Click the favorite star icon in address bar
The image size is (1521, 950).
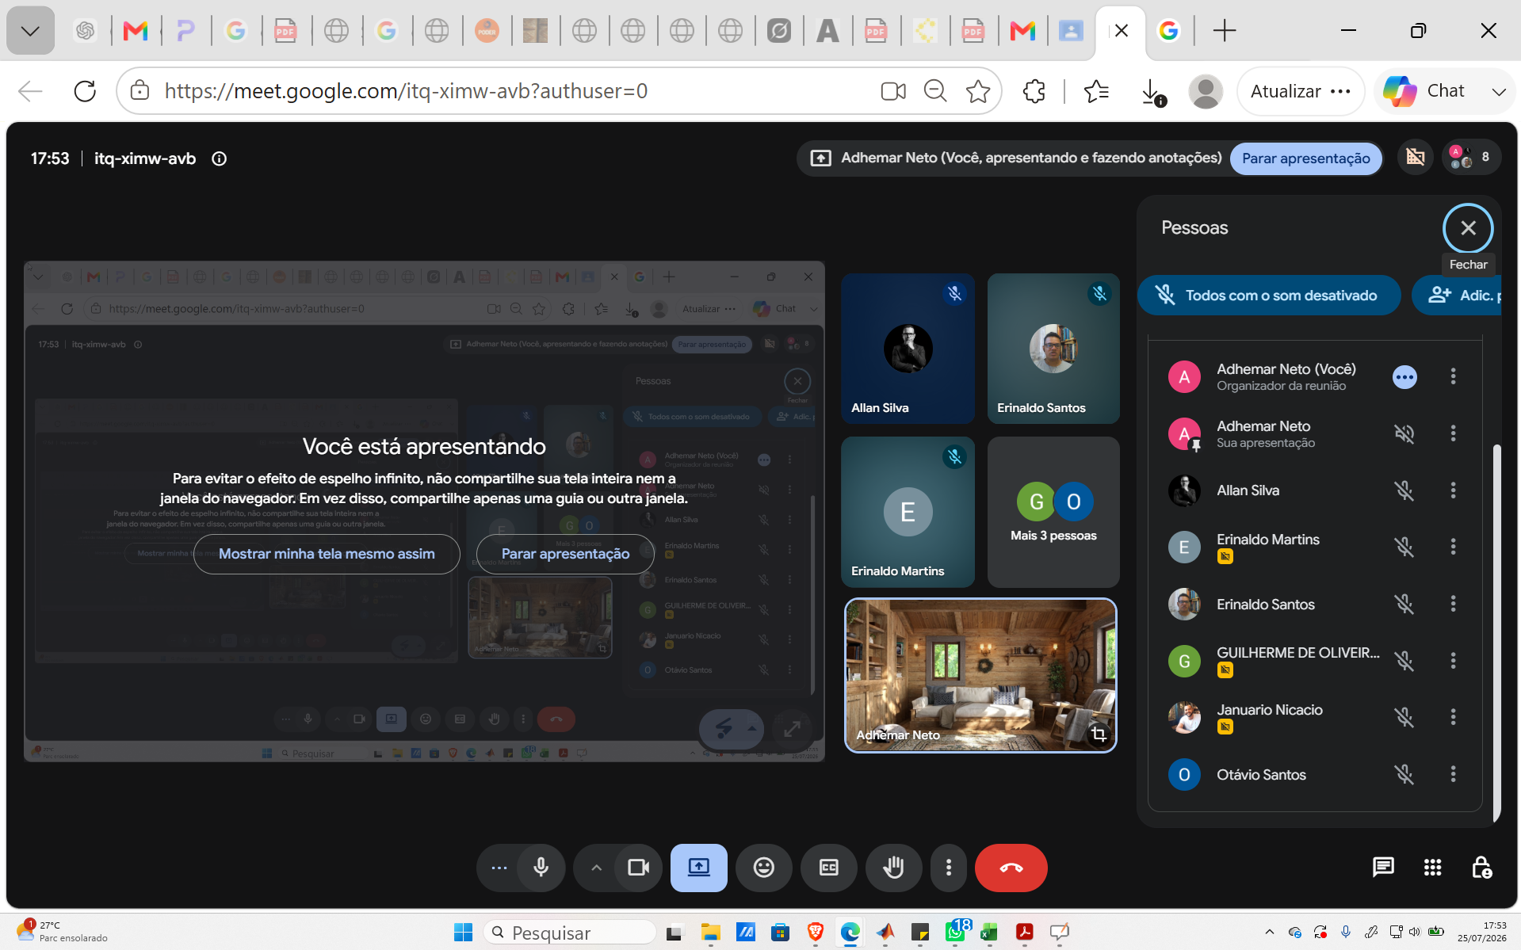978,91
